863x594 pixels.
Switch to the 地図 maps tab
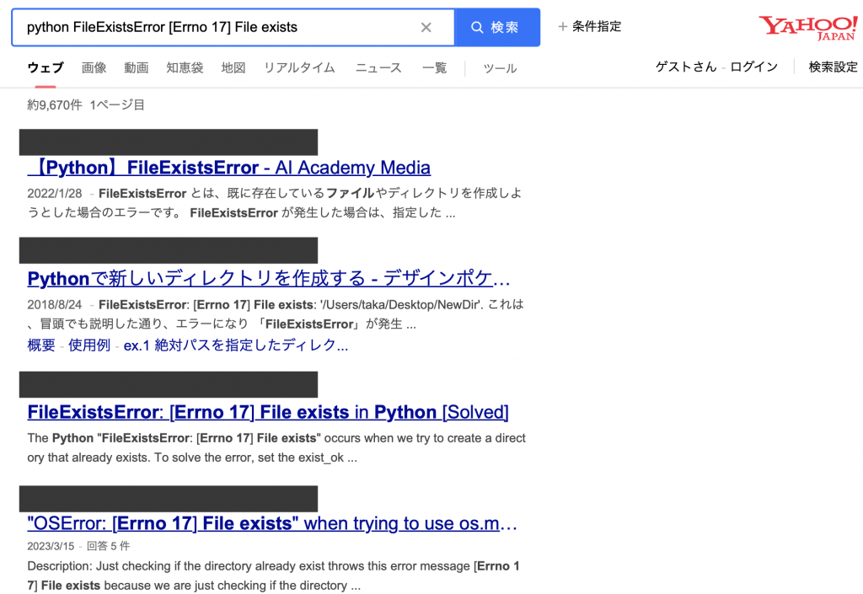coord(233,68)
